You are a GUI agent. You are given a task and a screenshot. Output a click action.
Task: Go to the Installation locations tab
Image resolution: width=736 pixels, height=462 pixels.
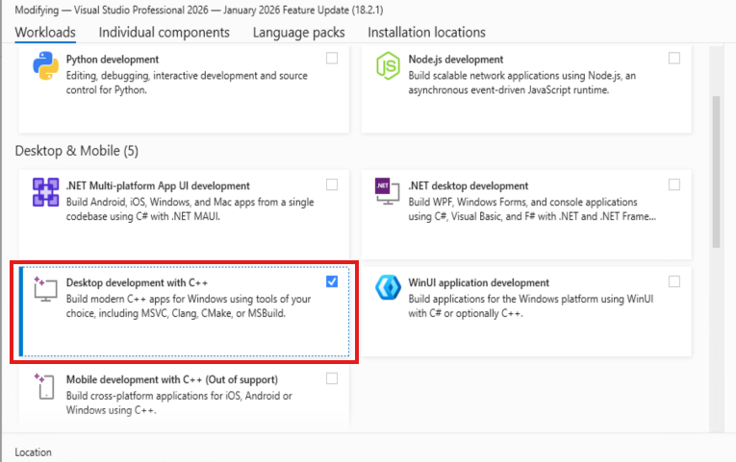(426, 33)
